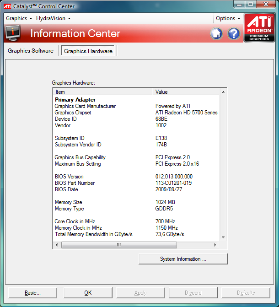The image size is (279, 307).
Task: Click the Information Center monitor icon
Action: click(13, 33)
